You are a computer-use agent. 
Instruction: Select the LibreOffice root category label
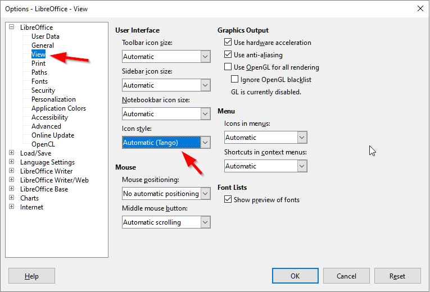(37, 28)
